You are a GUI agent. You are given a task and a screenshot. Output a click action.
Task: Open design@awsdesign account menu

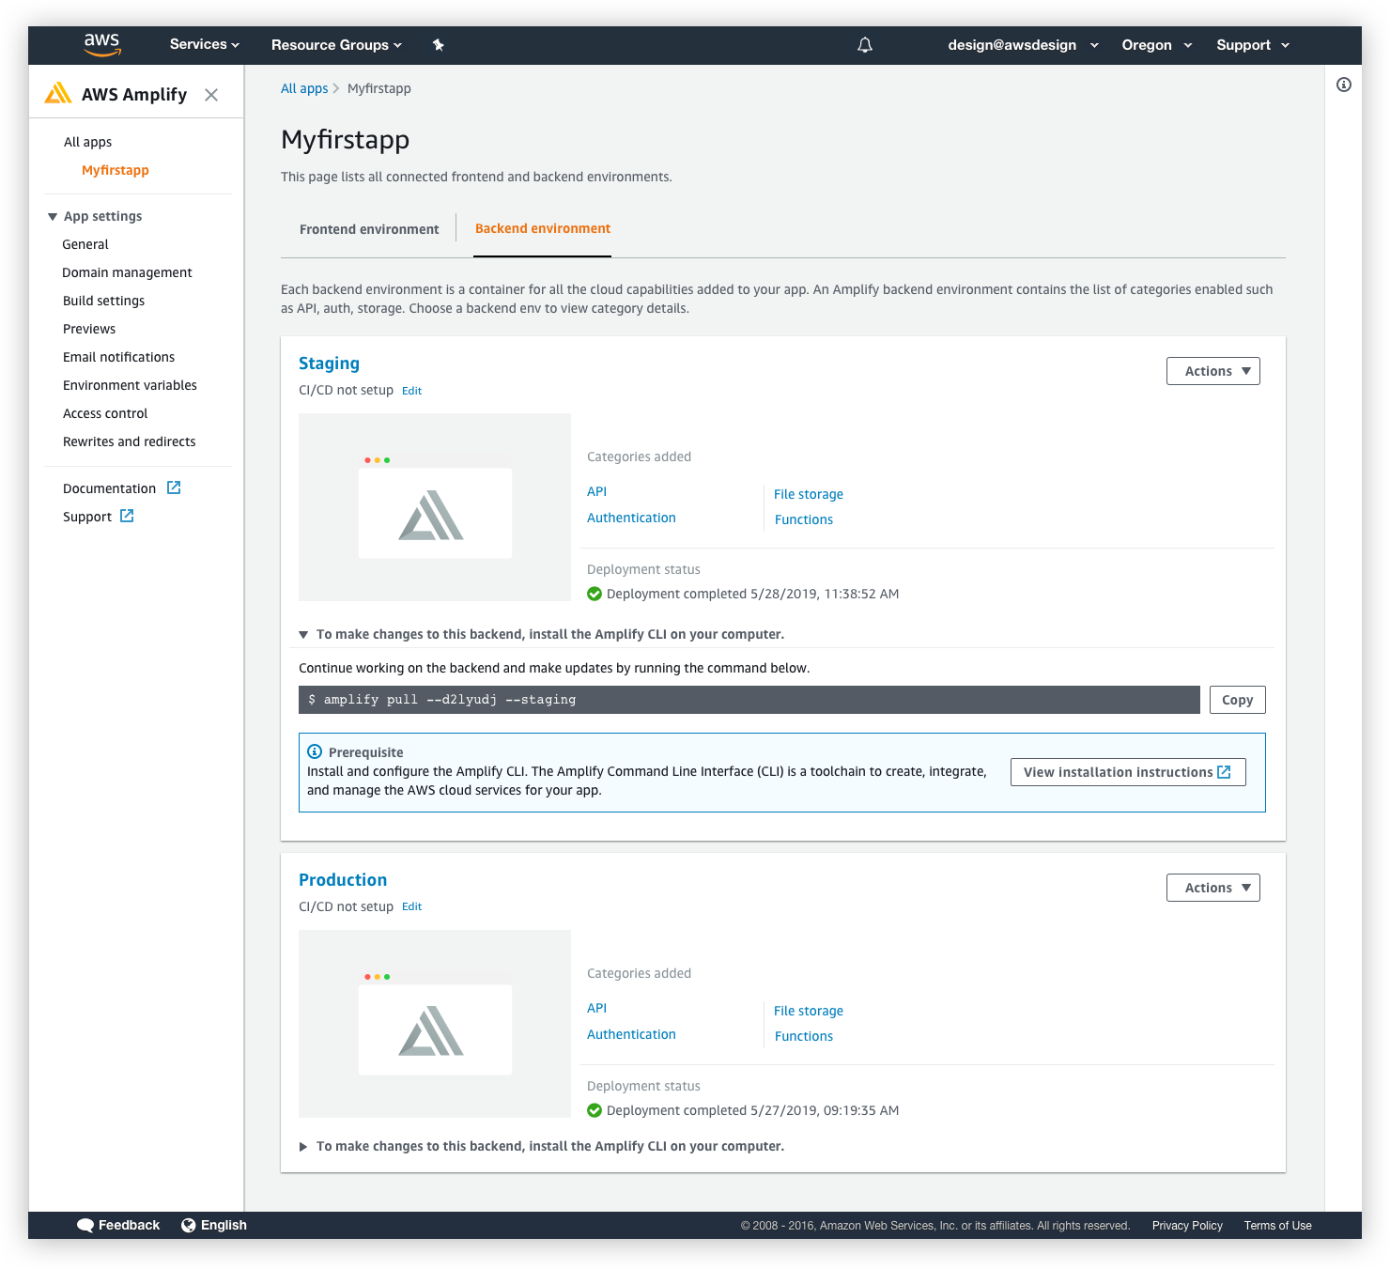(x=1023, y=44)
